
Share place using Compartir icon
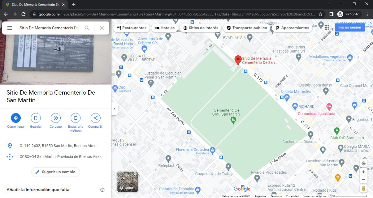tap(95, 118)
